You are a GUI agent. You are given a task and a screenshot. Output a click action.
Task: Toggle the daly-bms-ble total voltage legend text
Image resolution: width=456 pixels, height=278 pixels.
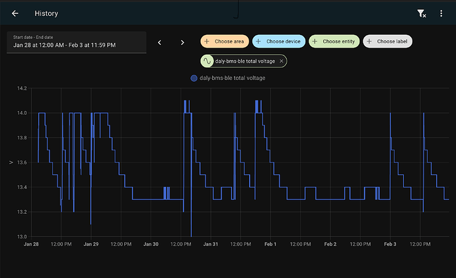233,78
